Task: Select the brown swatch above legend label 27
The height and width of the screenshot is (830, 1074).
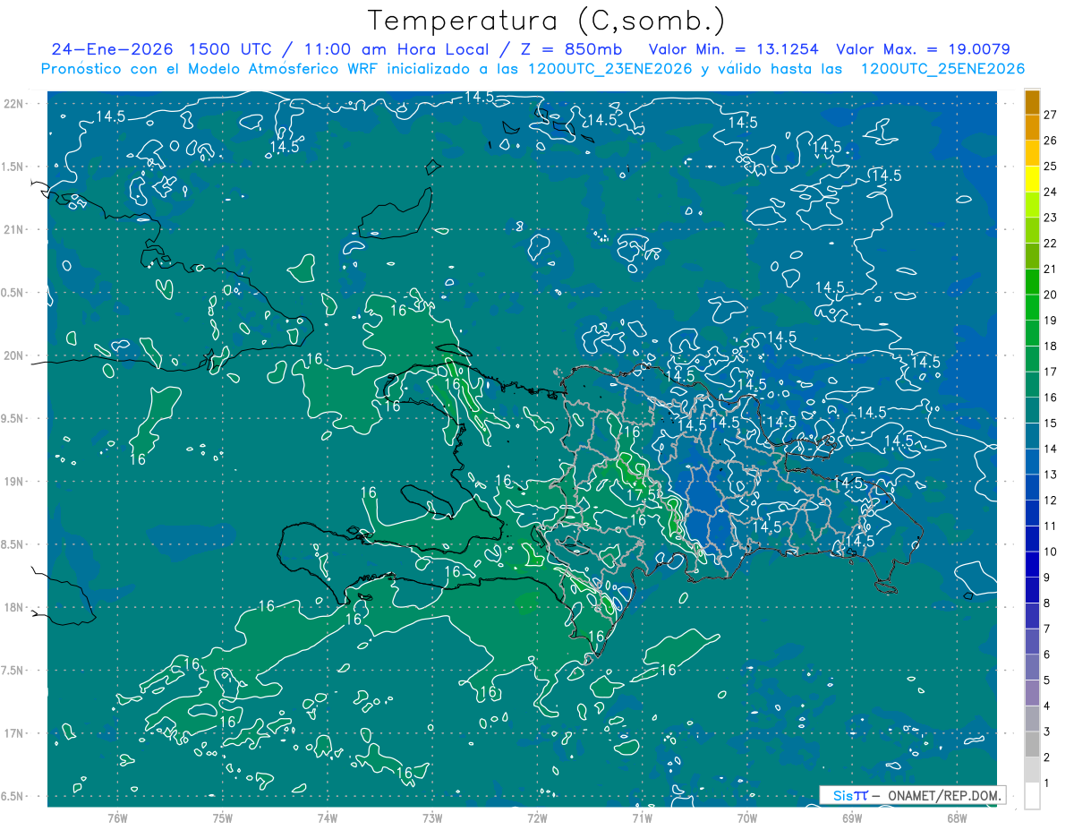Action: pyautogui.click(x=1032, y=102)
